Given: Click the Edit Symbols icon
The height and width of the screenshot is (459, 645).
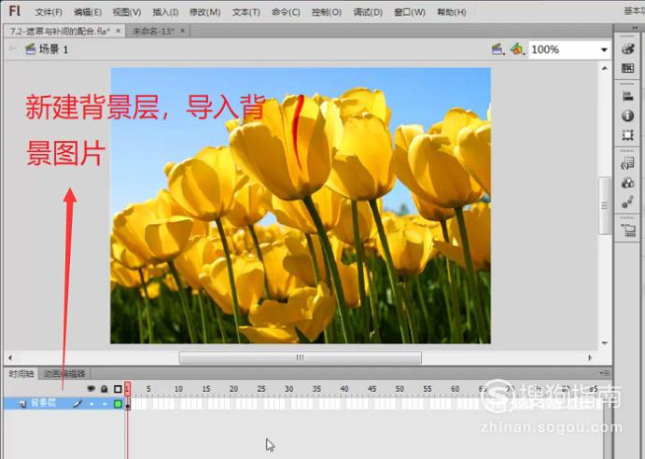Looking at the screenshot, I should (x=517, y=49).
